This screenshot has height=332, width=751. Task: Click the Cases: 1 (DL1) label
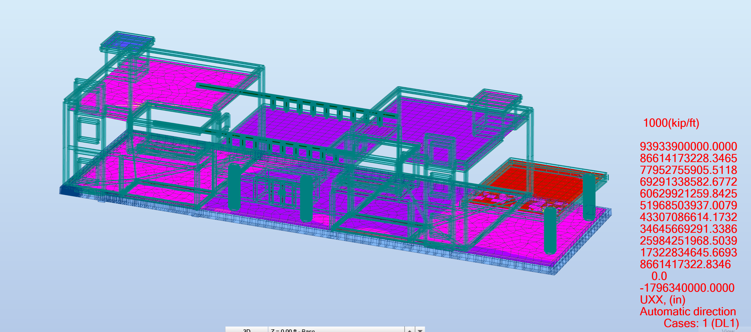(x=701, y=323)
